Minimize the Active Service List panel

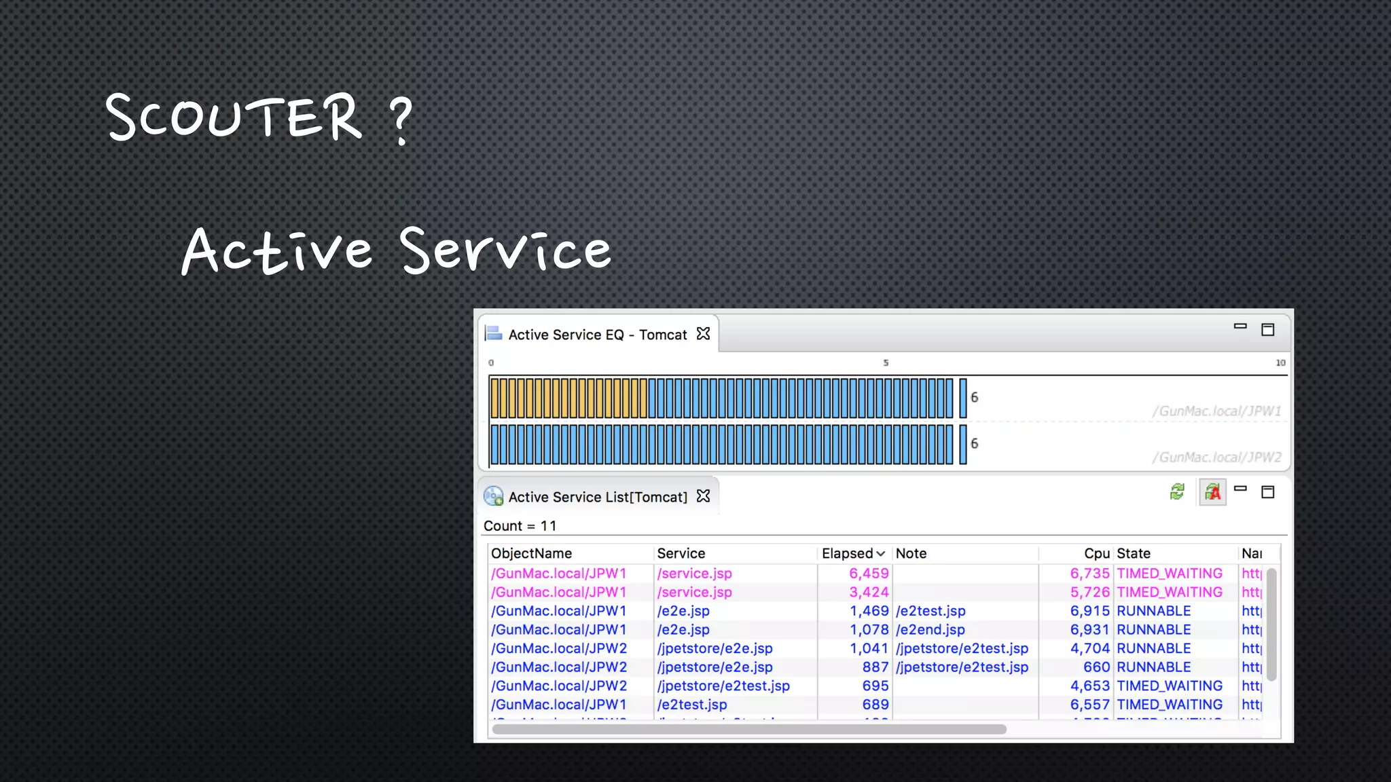pos(1240,489)
